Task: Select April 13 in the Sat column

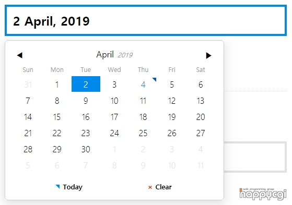Action: pos(201,101)
